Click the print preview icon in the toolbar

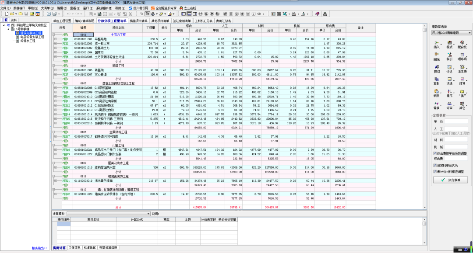(303, 14)
